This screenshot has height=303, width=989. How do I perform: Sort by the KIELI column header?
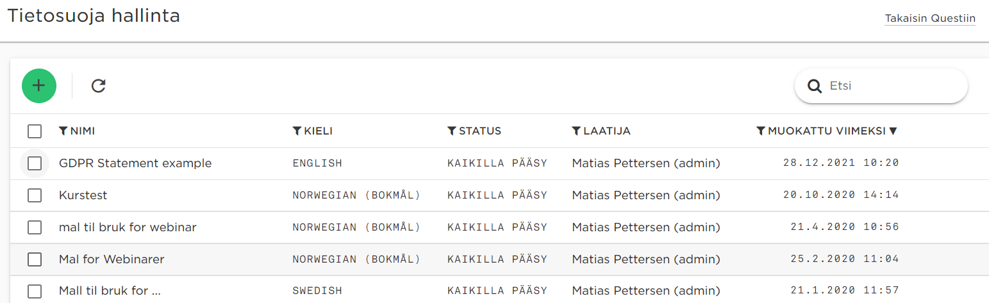point(319,131)
